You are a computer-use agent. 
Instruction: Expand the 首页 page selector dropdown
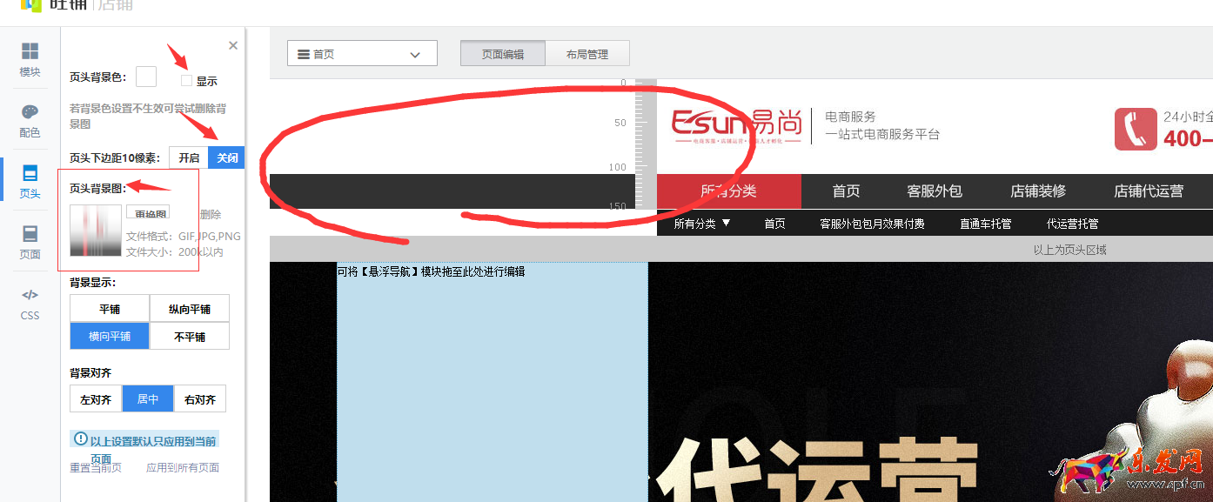click(362, 53)
